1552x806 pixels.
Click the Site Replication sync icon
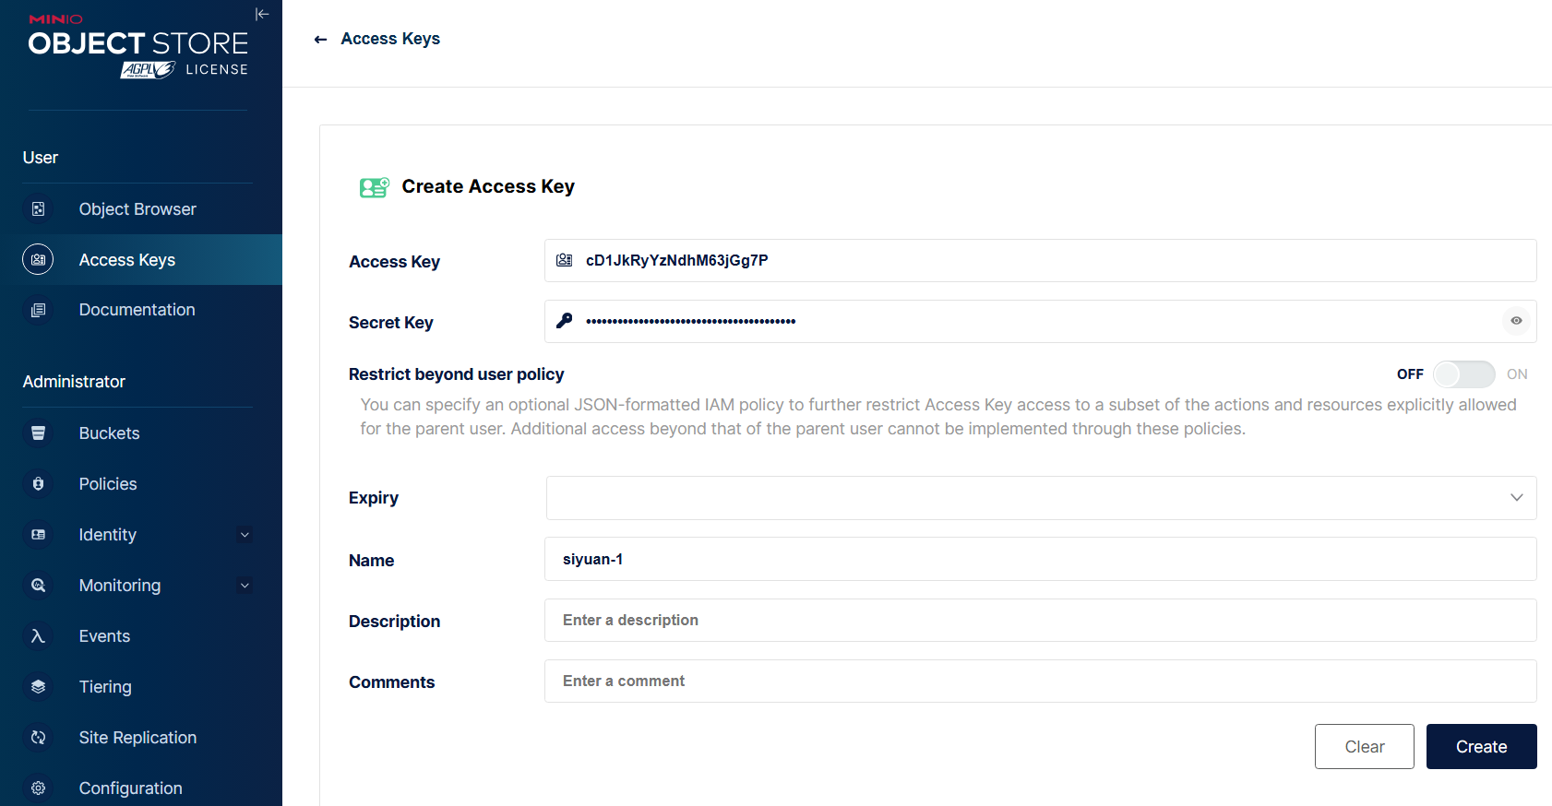38,738
